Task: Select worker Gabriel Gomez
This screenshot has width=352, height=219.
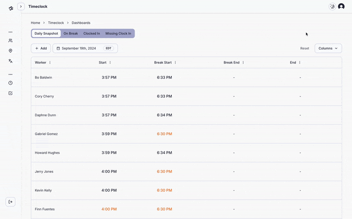Action: pyautogui.click(x=46, y=134)
